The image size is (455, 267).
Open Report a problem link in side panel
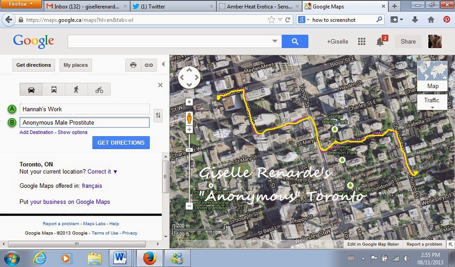coord(60,224)
